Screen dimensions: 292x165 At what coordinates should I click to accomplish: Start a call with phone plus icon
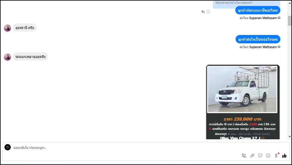coord(244,155)
